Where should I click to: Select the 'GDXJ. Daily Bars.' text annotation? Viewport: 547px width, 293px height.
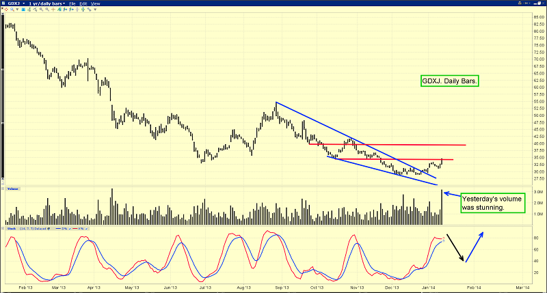pos(449,81)
